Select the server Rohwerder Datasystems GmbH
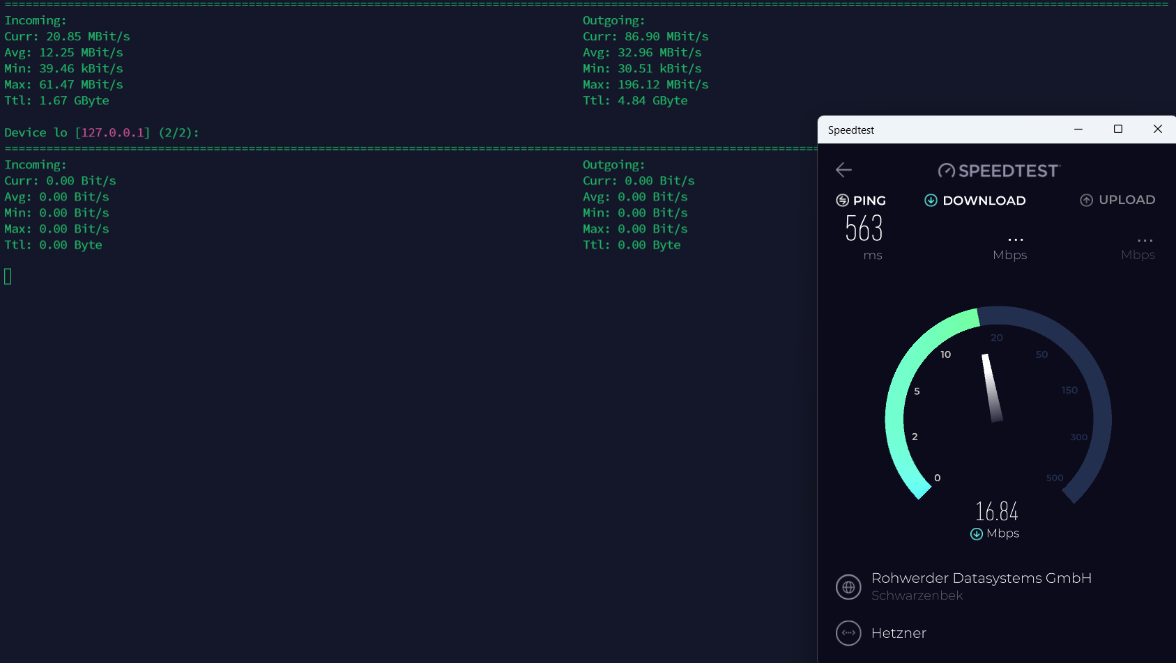 tap(982, 578)
